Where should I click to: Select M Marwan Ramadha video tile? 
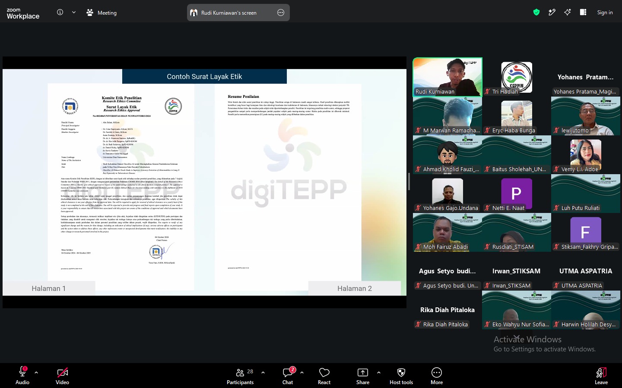click(x=447, y=116)
